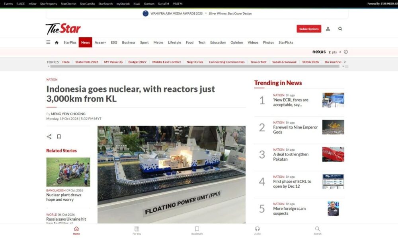Click the nexus info icon

[346, 52]
